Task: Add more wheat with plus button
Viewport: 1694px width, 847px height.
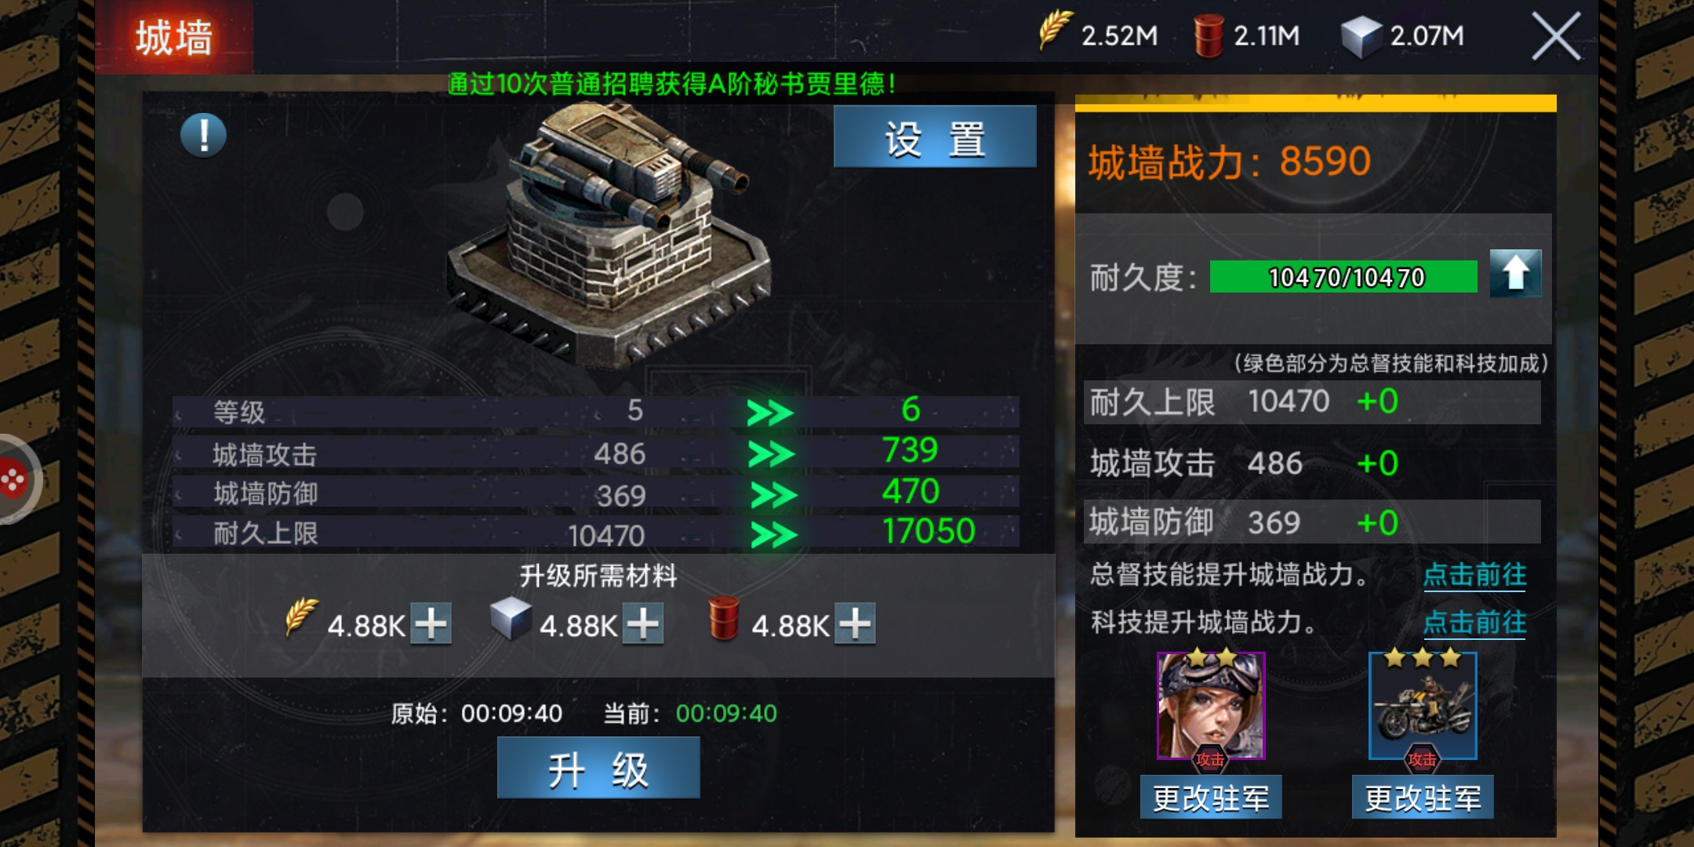Action: 431,624
